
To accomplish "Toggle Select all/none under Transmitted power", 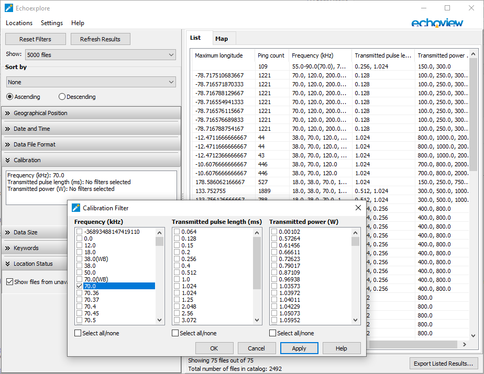I will point(272,333).
